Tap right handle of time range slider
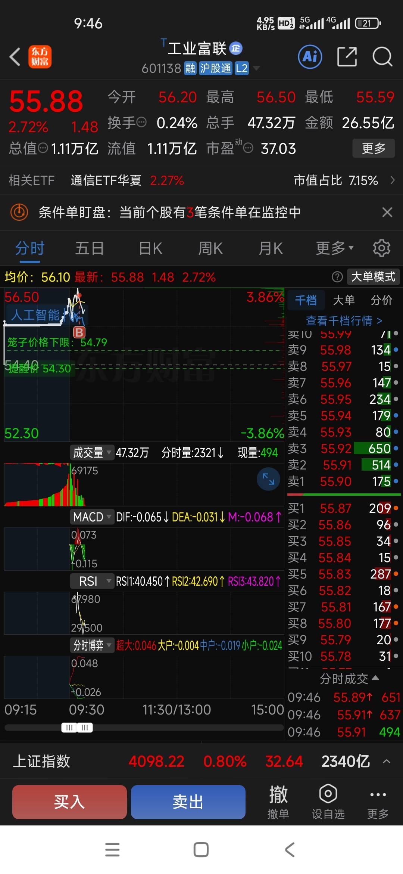Image resolution: width=403 pixels, height=874 pixels. click(x=85, y=728)
